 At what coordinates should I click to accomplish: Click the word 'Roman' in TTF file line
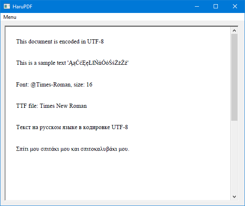(78, 106)
